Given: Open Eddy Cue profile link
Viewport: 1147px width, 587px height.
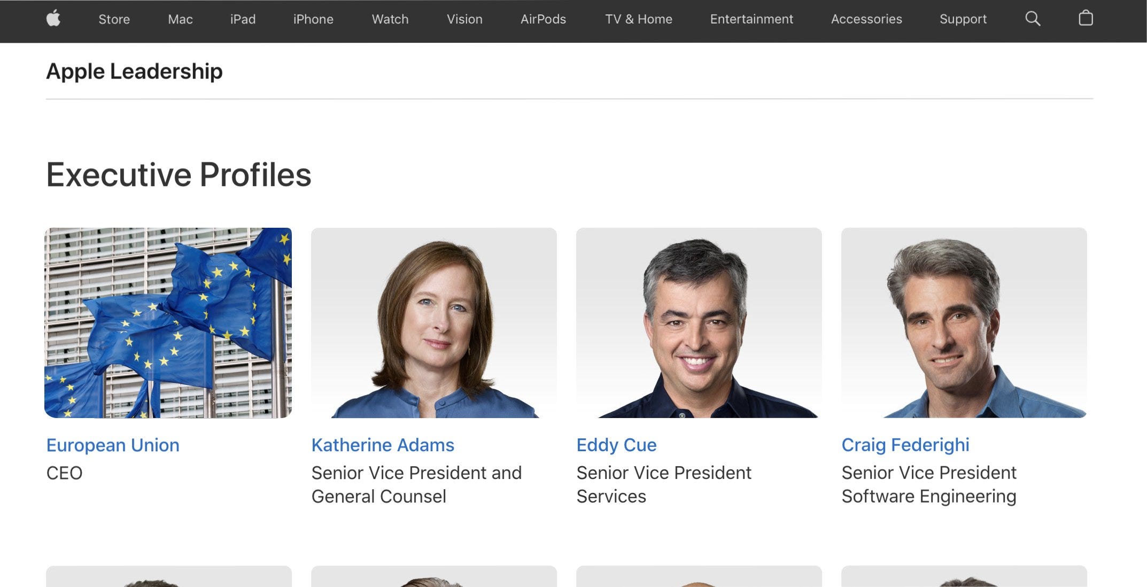Looking at the screenshot, I should 616,445.
